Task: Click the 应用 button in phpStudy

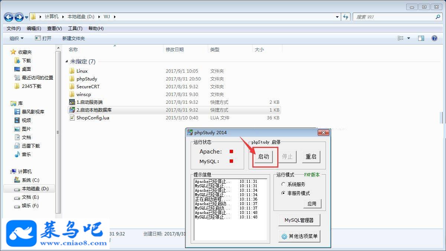Action: point(312,204)
